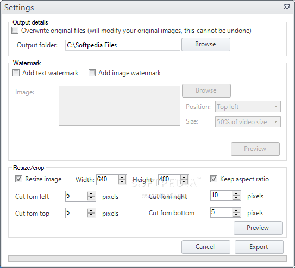Image resolution: width=295 pixels, height=268 pixels.
Task: Enable Overwrite original files checkbox
Action: (x=15, y=31)
